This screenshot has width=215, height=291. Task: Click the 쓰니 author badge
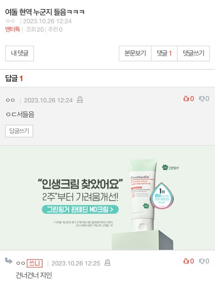tap(34, 263)
